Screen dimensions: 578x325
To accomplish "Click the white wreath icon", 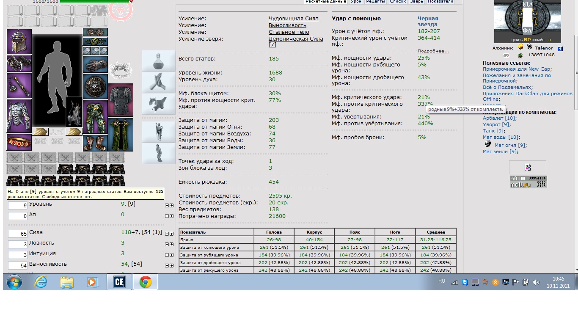I will pos(121,70).
